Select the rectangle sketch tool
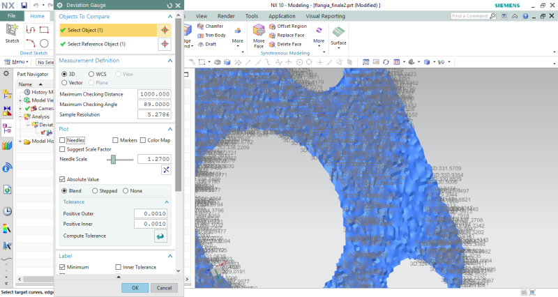558x297 pixels. click(44, 30)
